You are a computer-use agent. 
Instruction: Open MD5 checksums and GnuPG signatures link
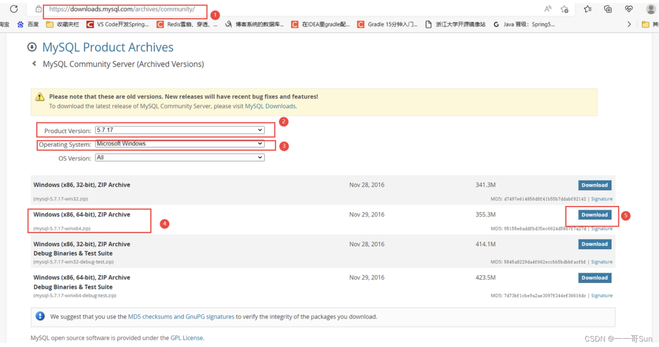pyautogui.click(x=181, y=317)
